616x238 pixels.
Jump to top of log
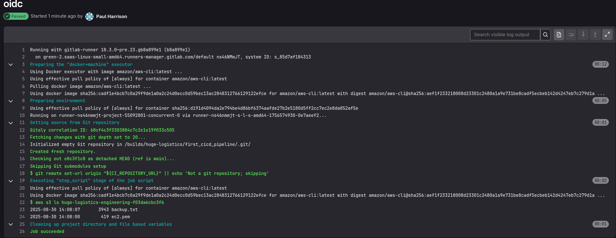pos(583,34)
